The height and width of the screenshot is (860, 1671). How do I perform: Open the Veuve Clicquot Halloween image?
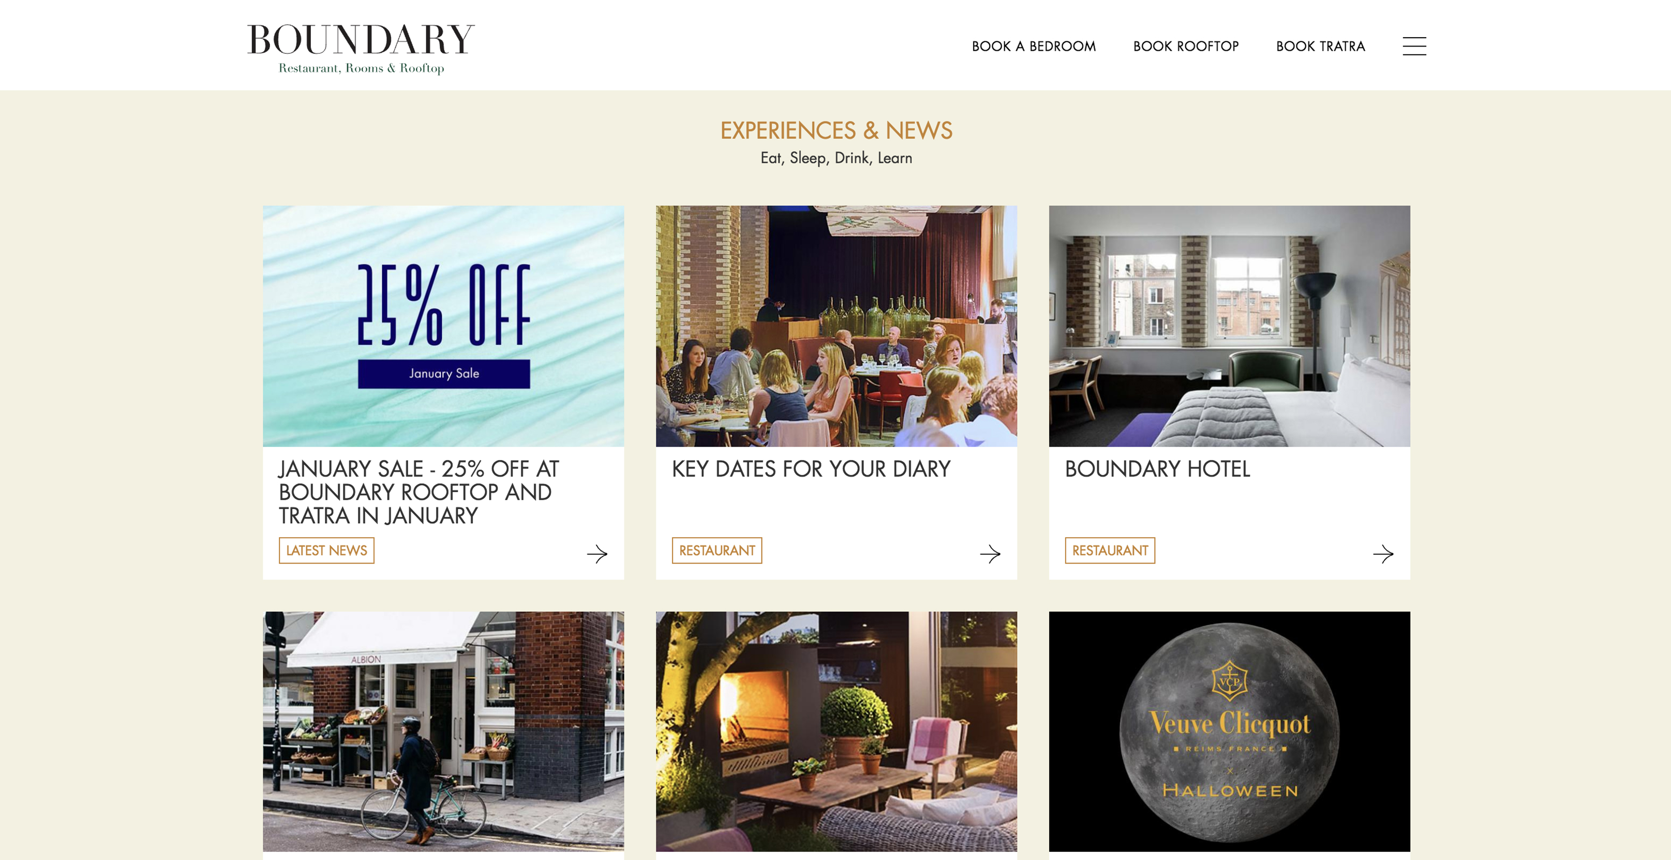click(x=1229, y=732)
